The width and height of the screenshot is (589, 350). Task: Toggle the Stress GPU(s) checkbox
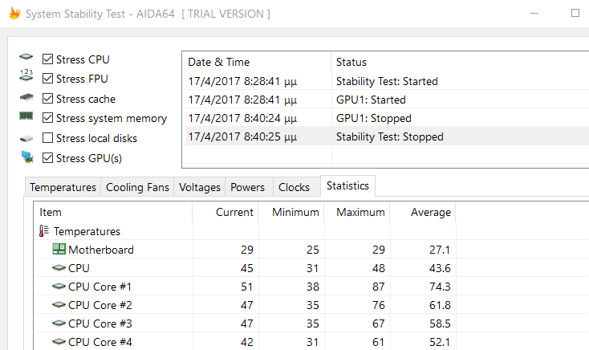[47, 158]
